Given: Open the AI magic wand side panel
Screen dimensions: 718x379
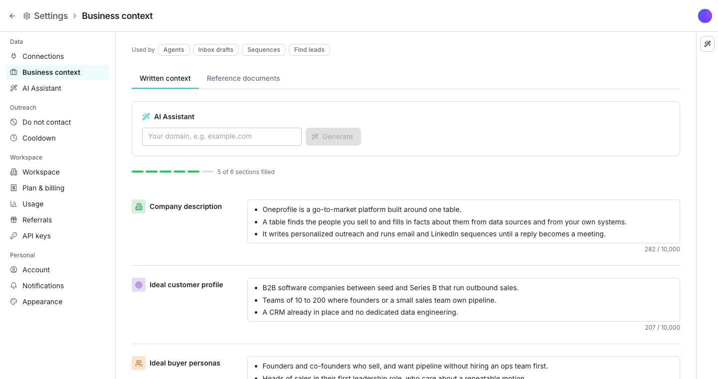Looking at the screenshot, I should (707, 44).
